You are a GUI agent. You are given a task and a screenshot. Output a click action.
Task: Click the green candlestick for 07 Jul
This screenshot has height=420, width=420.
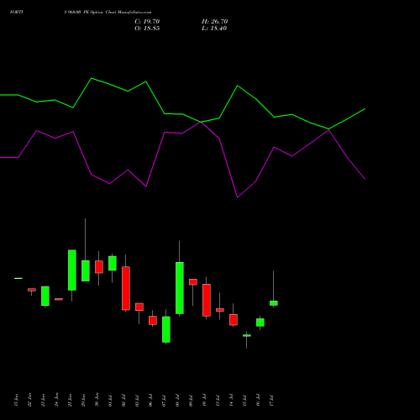pos(166,329)
